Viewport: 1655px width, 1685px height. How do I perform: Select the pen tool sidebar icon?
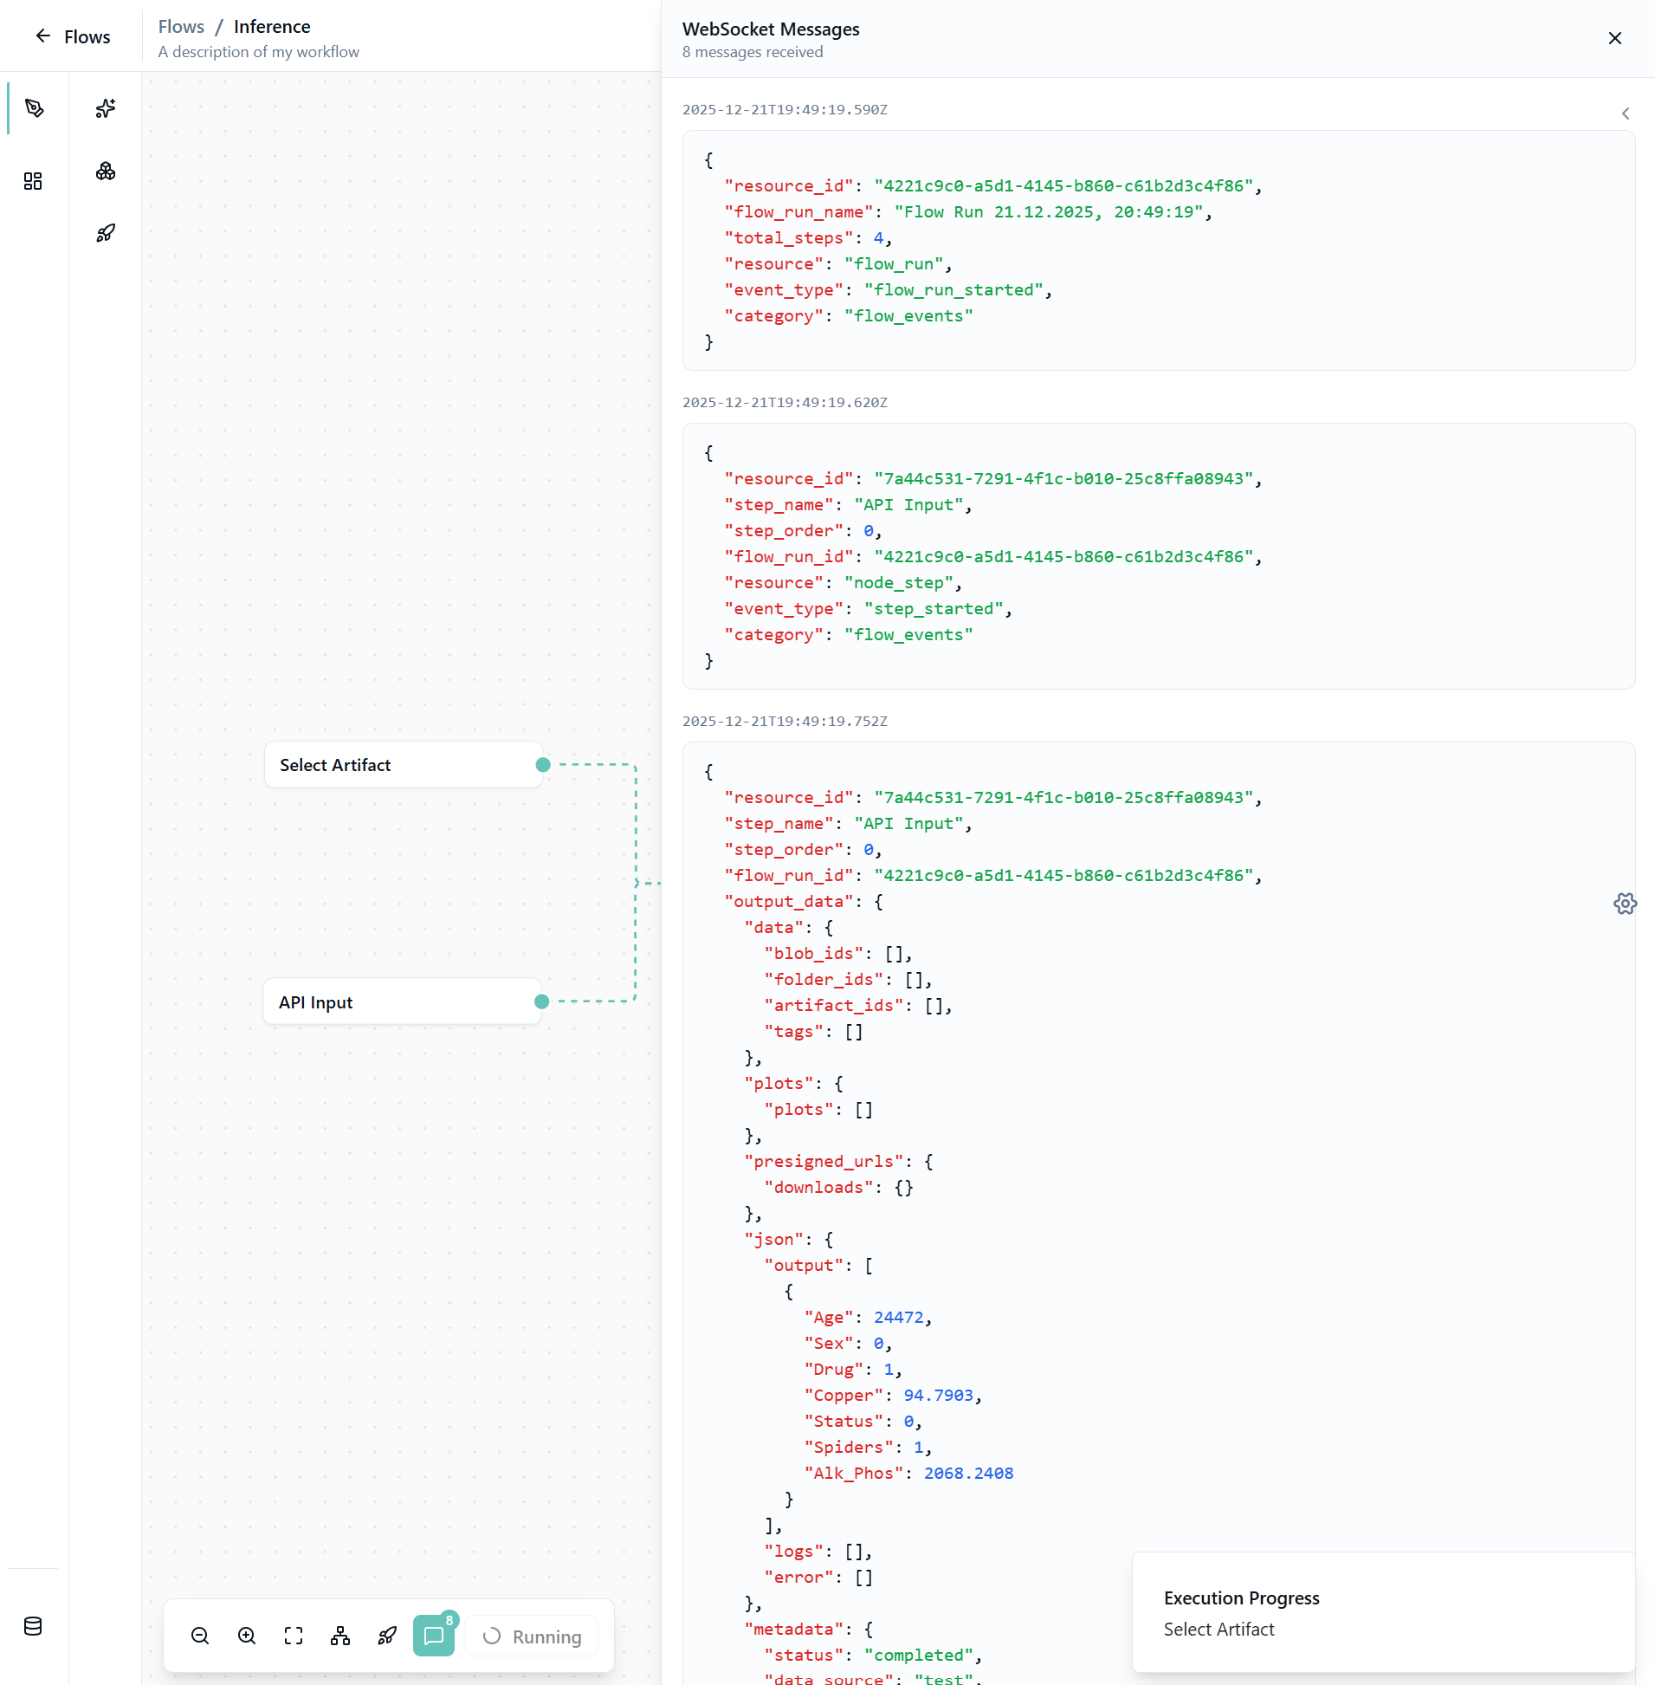(34, 108)
